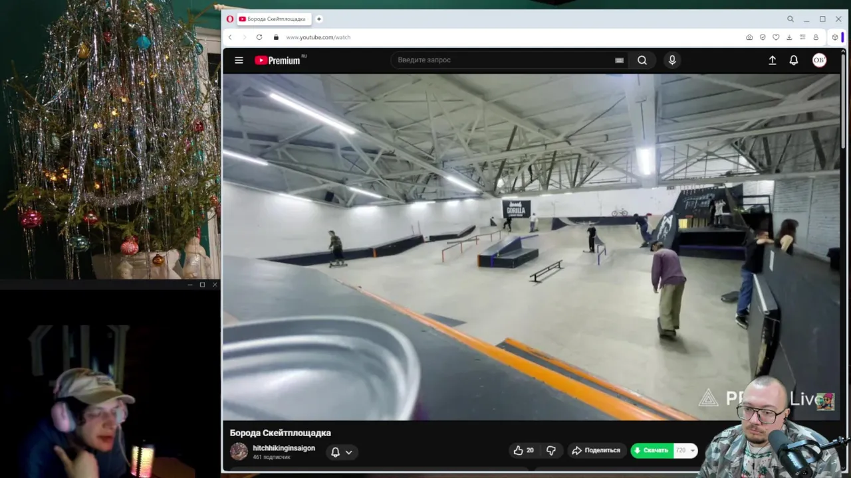Open the on-screen keyboard in search box
Image resolution: width=851 pixels, height=478 pixels.
point(619,60)
